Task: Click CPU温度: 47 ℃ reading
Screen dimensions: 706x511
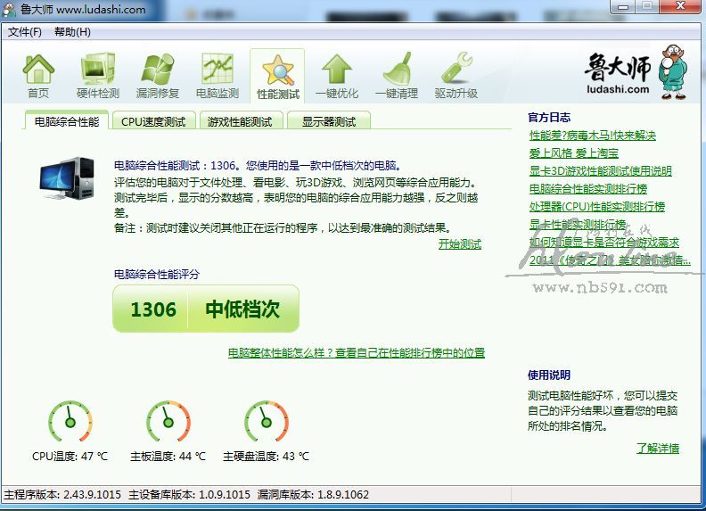Action: (x=70, y=457)
